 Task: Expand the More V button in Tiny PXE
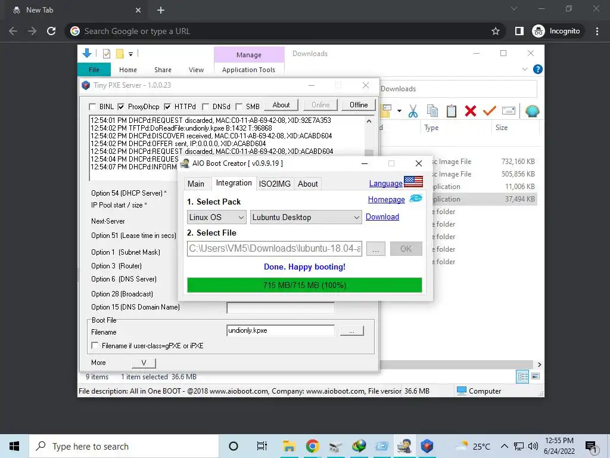tap(144, 363)
